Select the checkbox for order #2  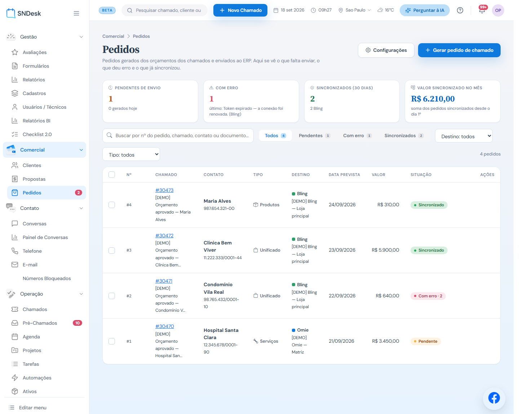(x=112, y=296)
